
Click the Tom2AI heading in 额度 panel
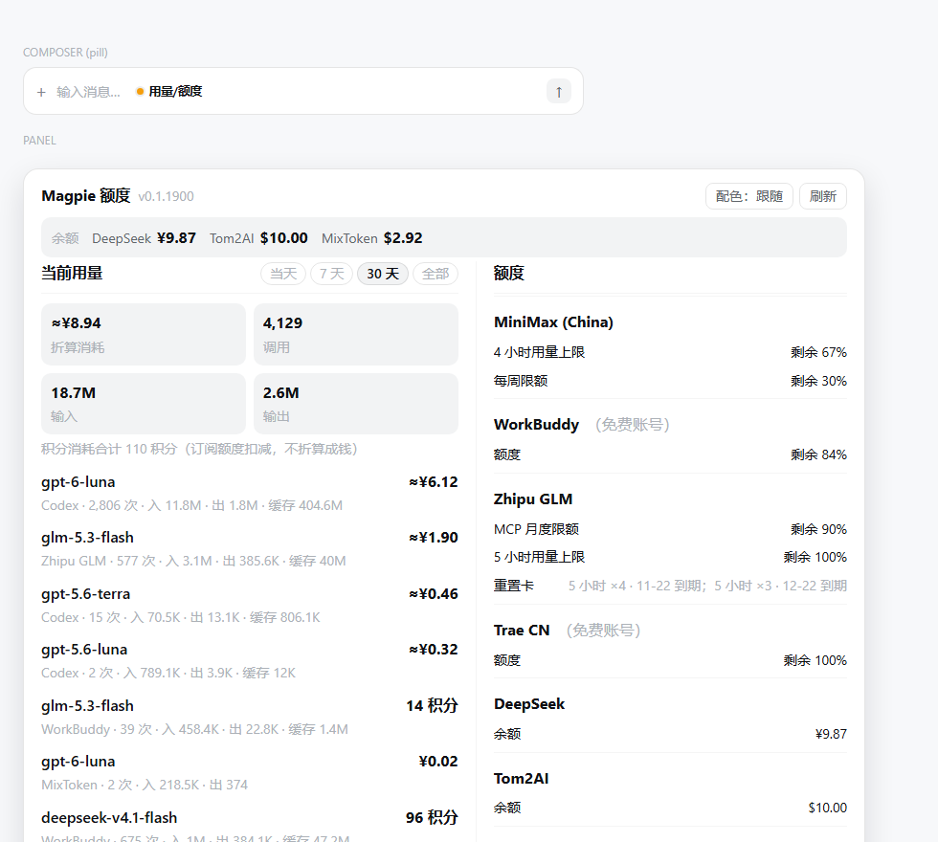click(x=521, y=779)
